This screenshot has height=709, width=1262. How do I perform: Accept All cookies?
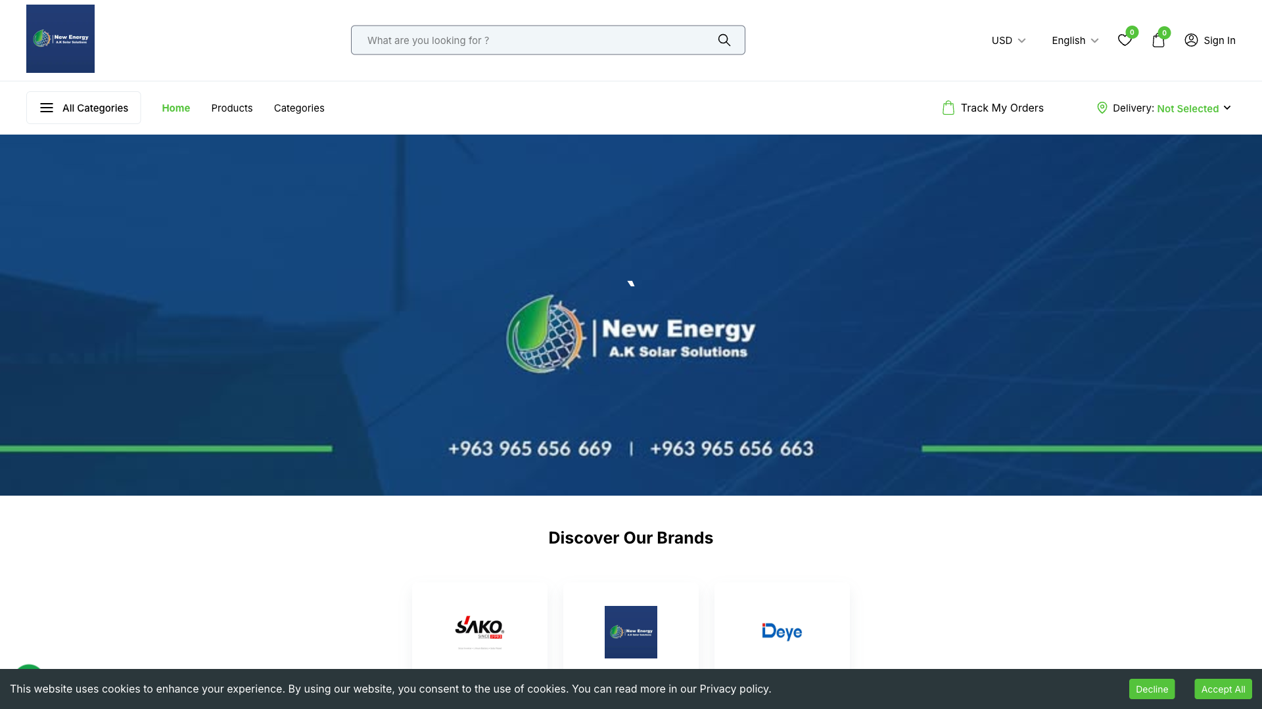click(x=1223, y=689)
